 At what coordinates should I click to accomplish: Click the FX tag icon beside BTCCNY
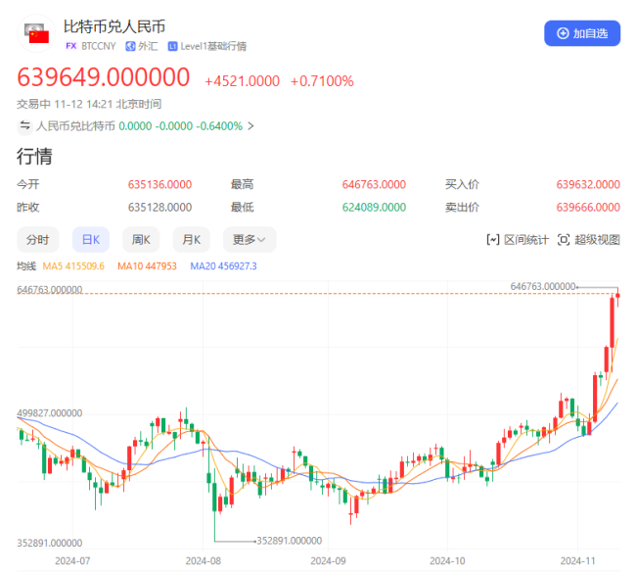coord(71,46)
